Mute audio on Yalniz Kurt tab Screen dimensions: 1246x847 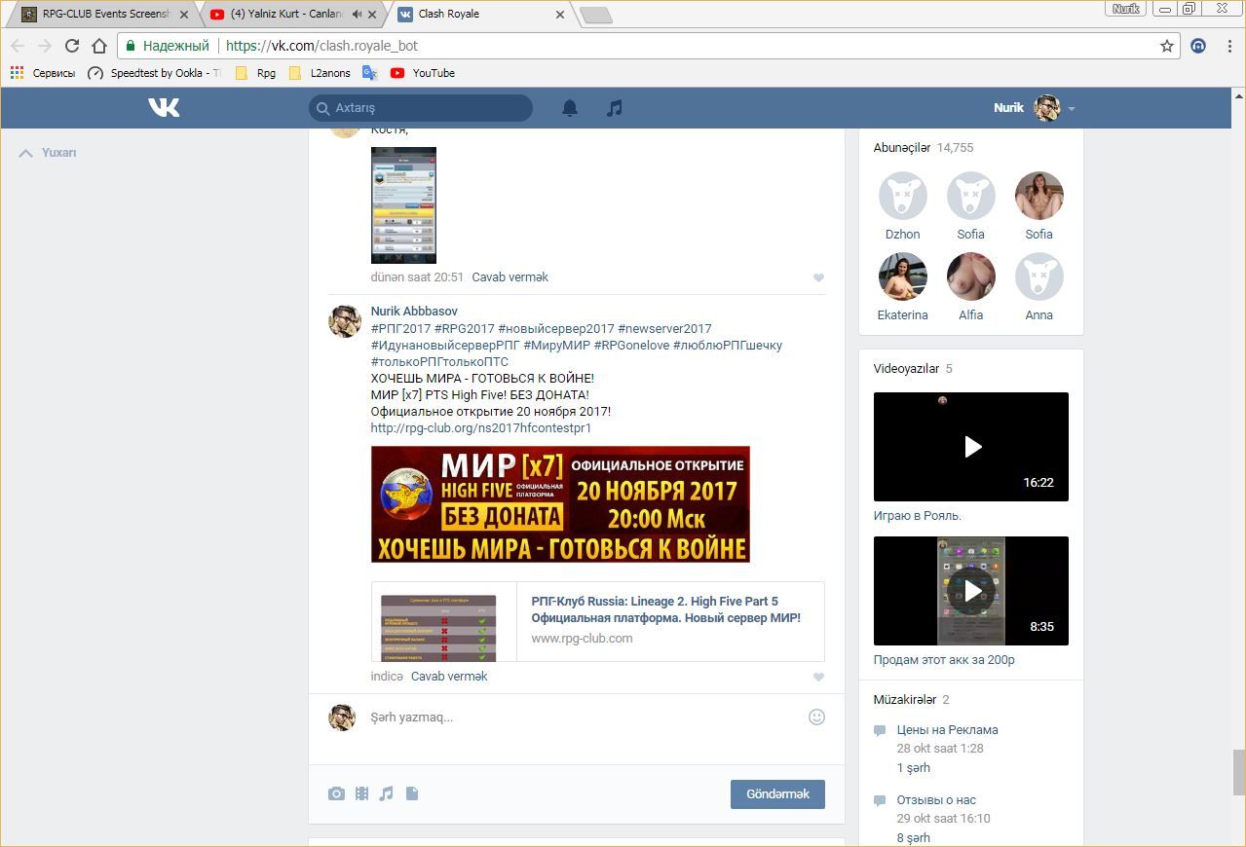358,15
